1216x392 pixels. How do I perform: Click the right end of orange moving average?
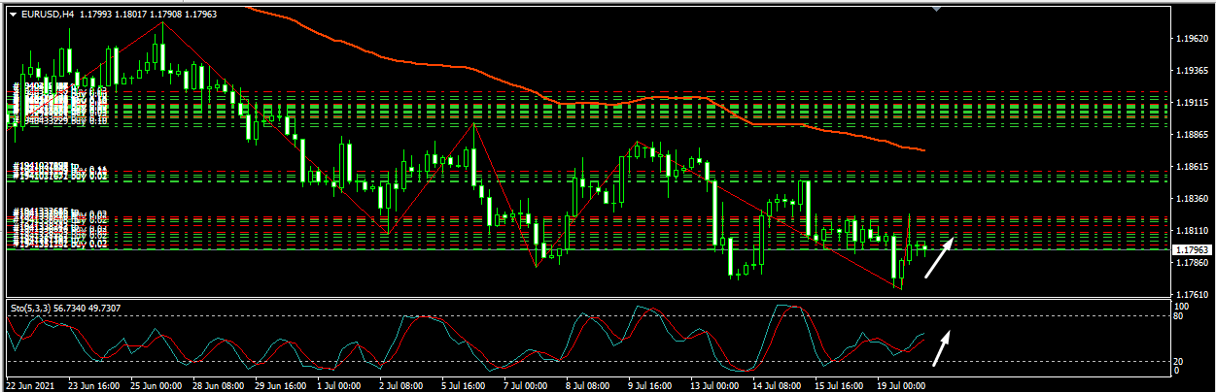tap(921, 150)
